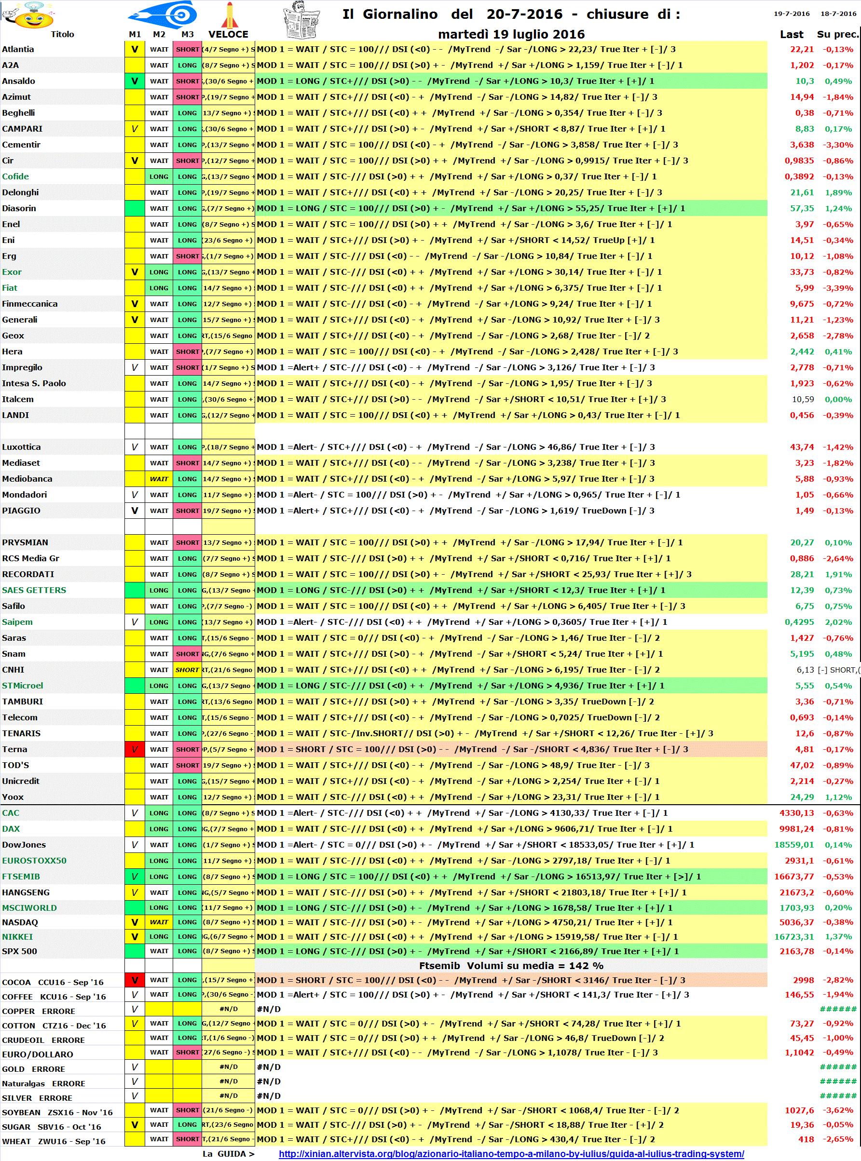Viewport: 861px width, 1161px height.
Task: Select the SHORT cell in Atlantia row
Action: (188, 50)
